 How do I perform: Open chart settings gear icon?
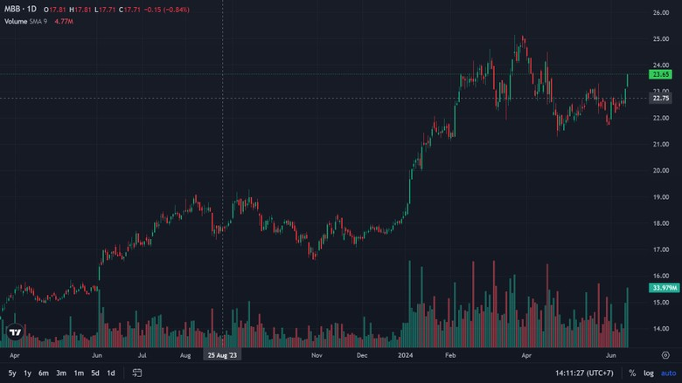(x=665, y=355)
